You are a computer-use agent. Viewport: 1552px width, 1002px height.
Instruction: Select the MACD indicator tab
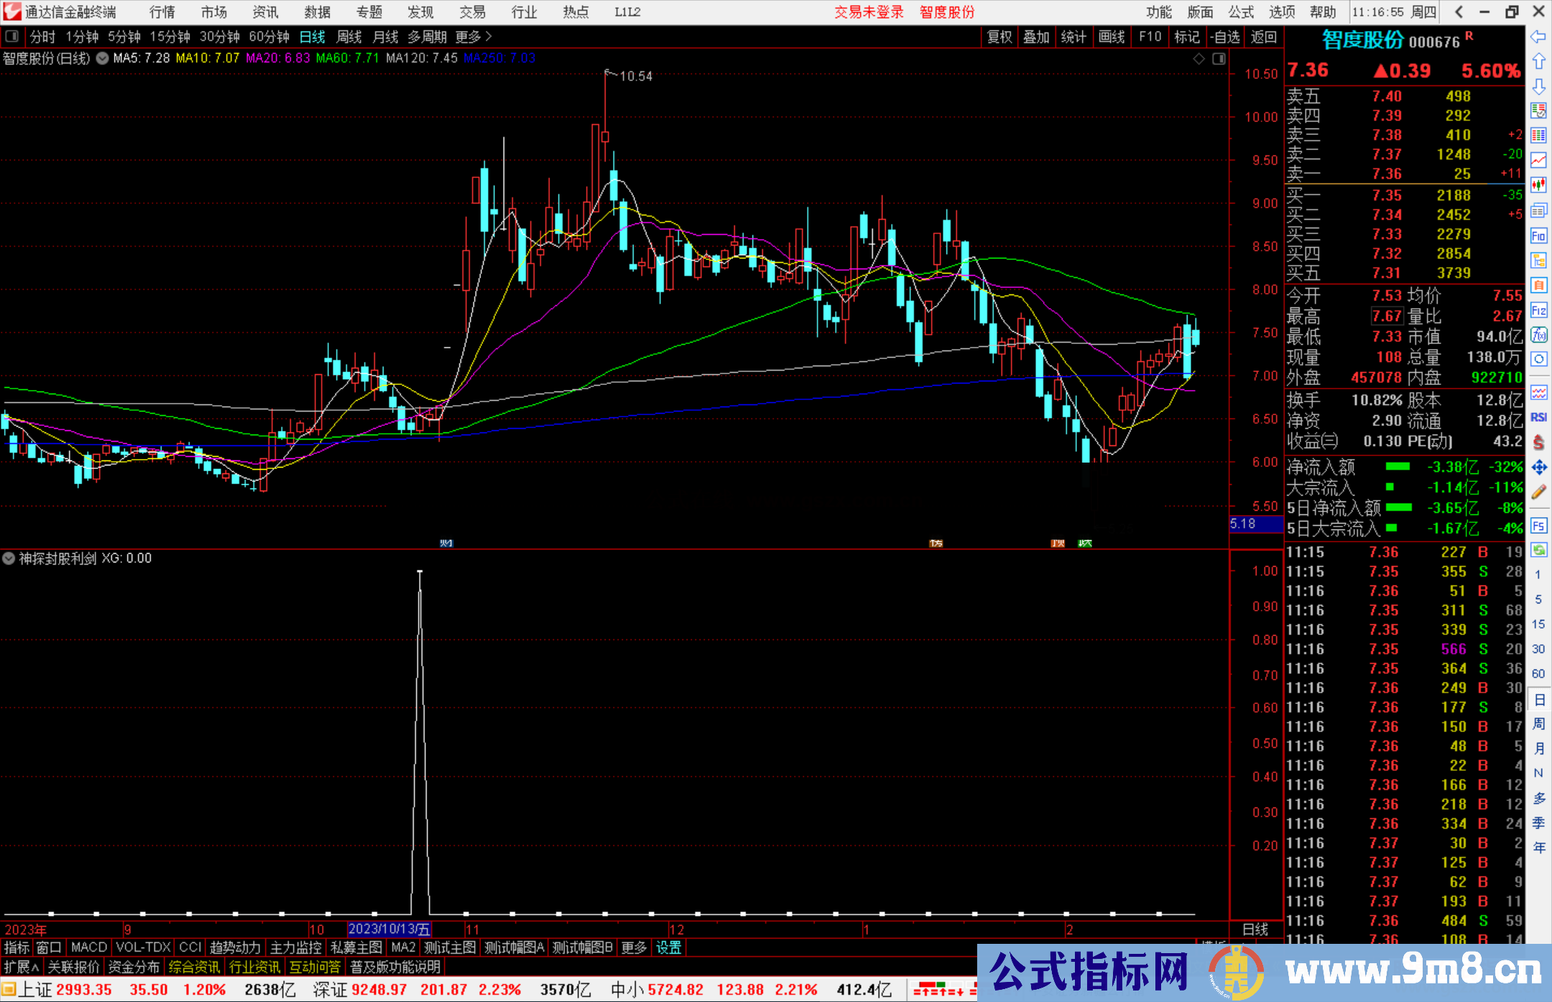[x=88, y=947]
